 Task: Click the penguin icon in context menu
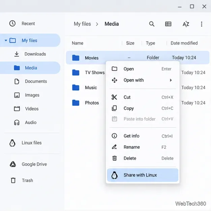(114, 175)
